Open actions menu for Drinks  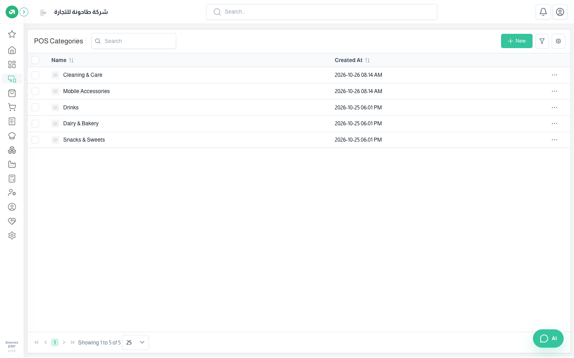[x=554, y=107]
